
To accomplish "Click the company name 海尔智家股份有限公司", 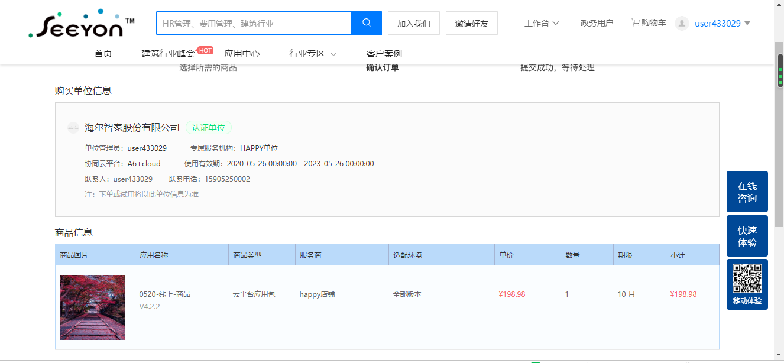I will pos(132,128).
